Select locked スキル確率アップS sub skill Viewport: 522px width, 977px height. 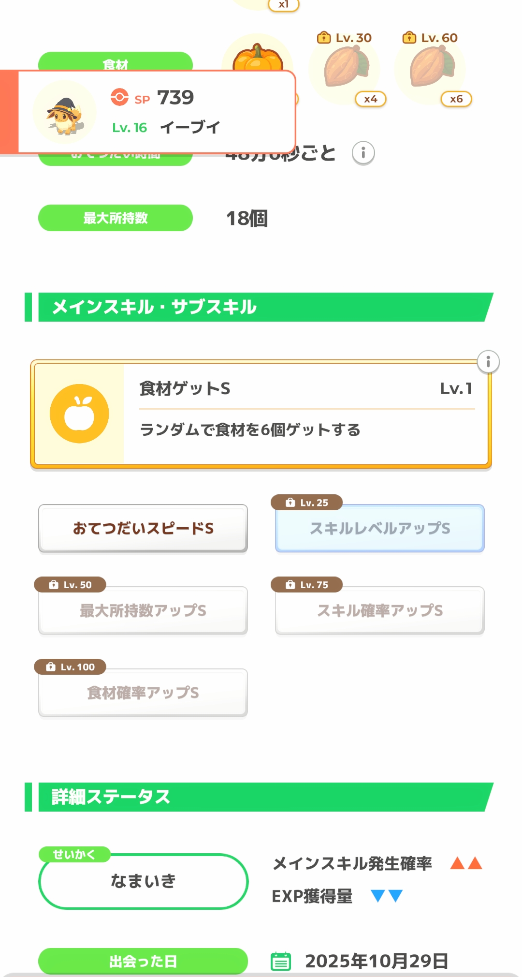(379, 610)
